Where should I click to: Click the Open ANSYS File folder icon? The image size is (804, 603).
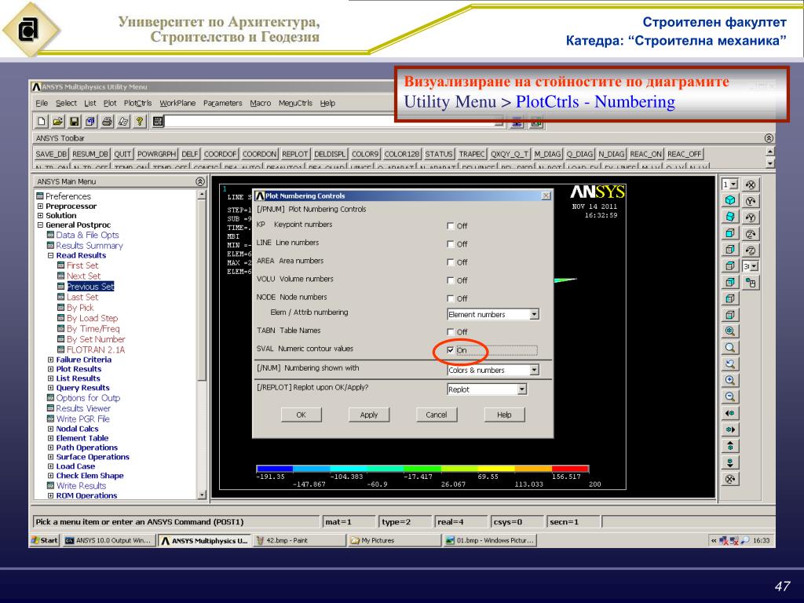pos(58,121)
